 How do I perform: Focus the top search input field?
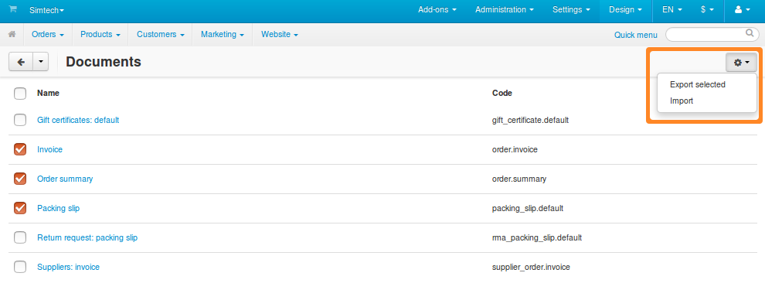(712, 34)
